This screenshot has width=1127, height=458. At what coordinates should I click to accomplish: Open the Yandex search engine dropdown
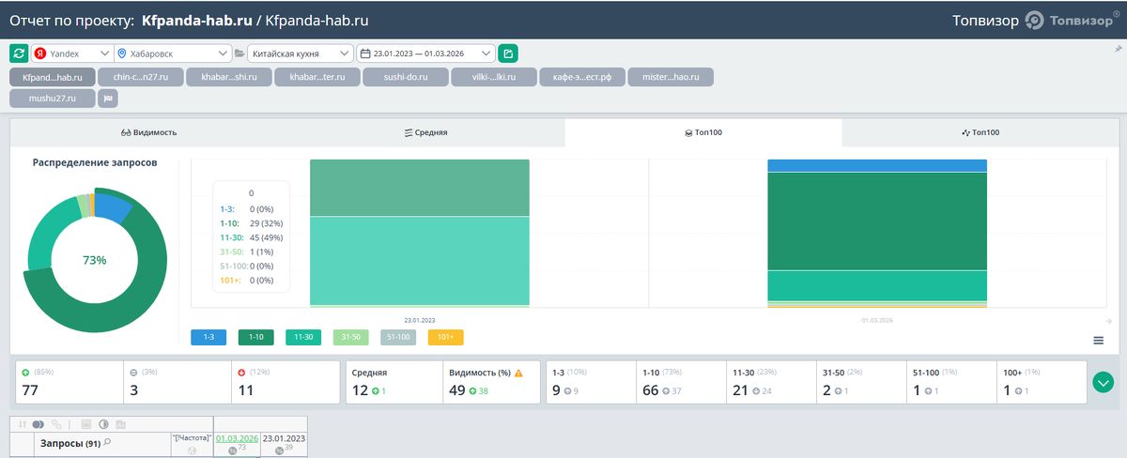point(71,53)
